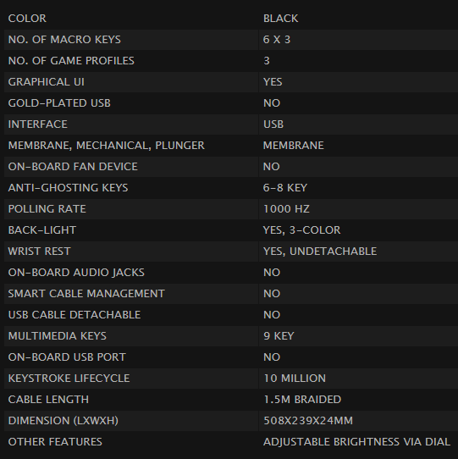
Task: Select the NO. OF GAME PROFILES row
Action: pos(231,61)
